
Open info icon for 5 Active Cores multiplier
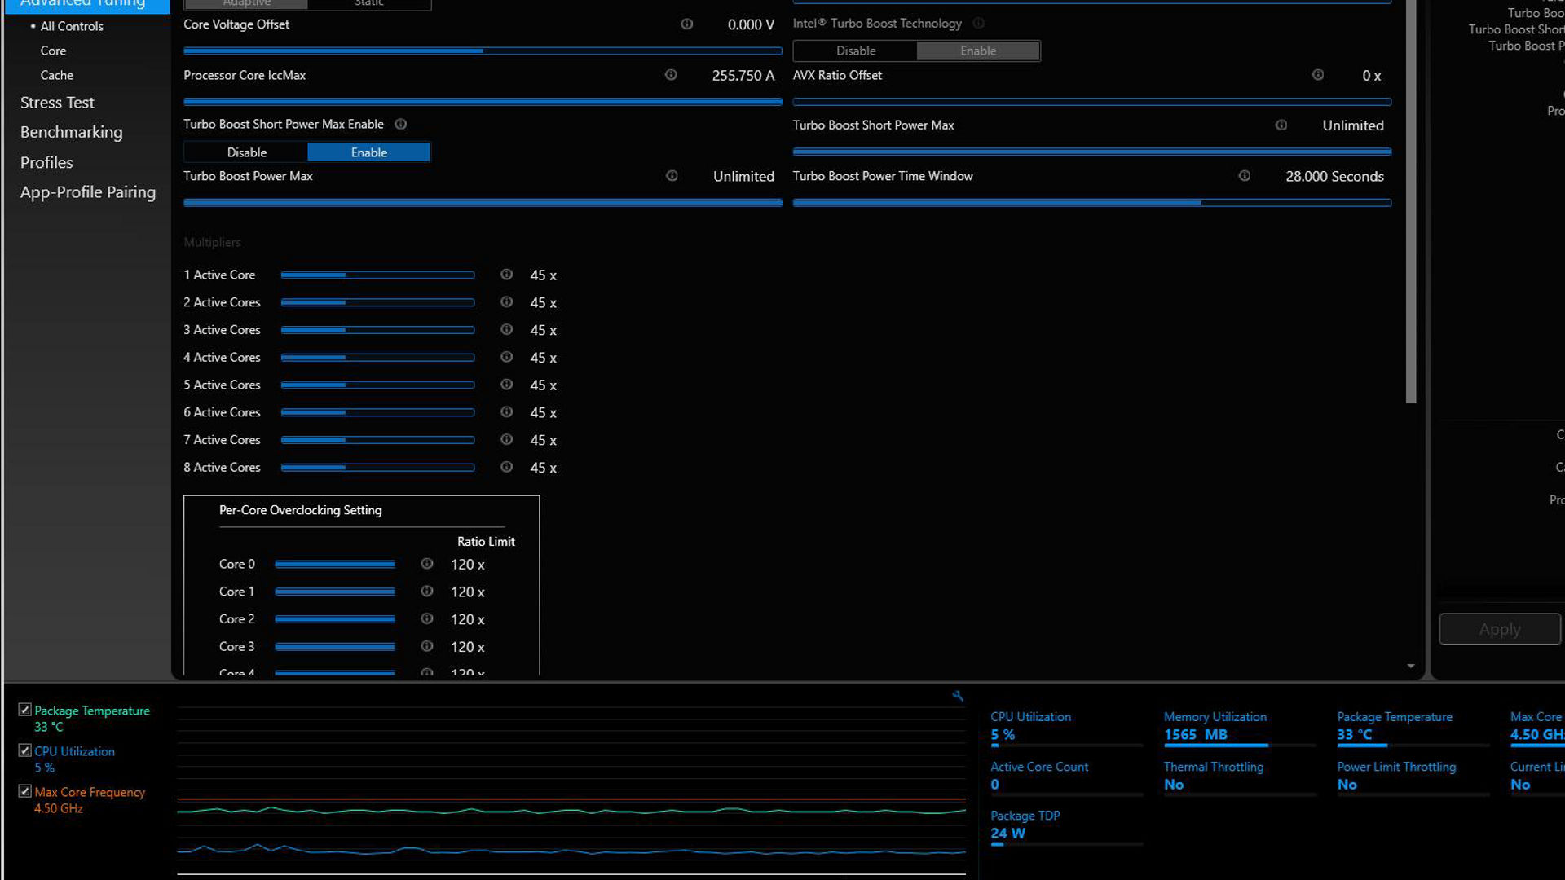pyautogui.click(x=506, y=385)
